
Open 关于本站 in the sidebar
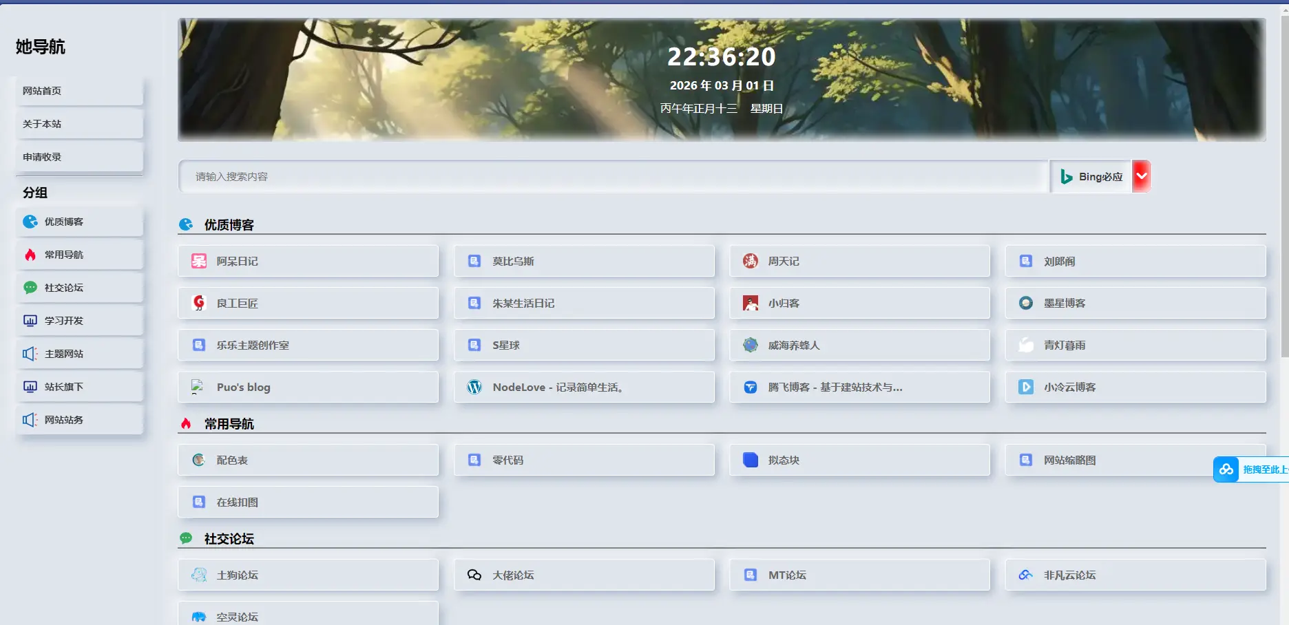click(79, 124)
